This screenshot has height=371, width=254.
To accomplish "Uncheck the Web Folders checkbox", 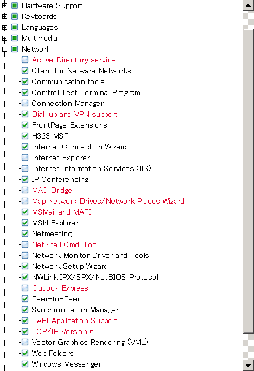I will pos(25,353).
